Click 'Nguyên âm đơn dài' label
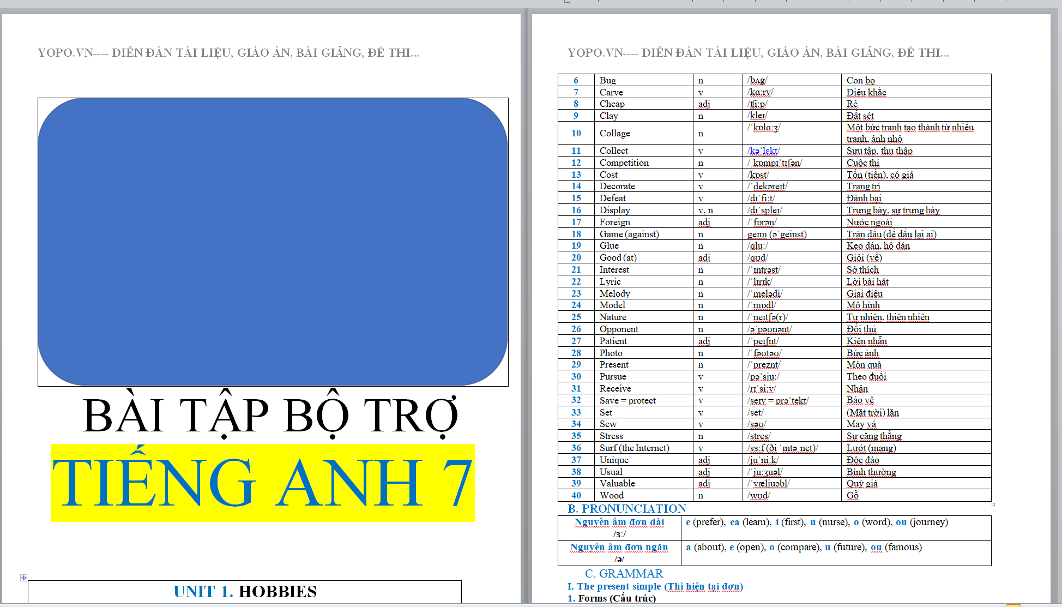Image resolution: width=1062 pixels, height=607 pixels. [619, 522]
